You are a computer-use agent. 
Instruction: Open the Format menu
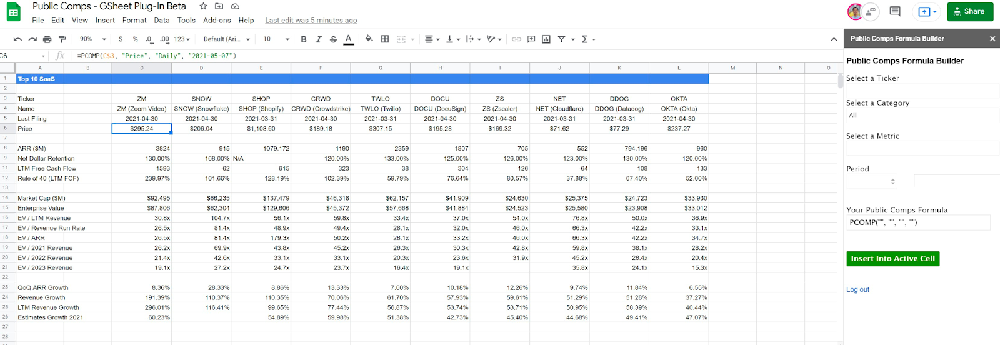tap(134, 20)
